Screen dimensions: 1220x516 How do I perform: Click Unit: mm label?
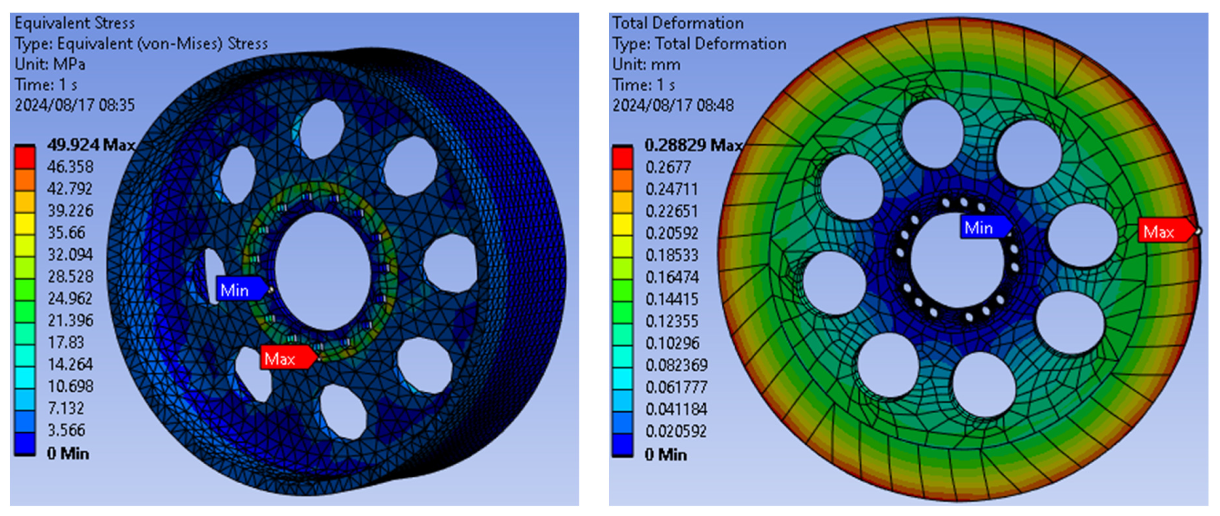[x=646, y=64]
